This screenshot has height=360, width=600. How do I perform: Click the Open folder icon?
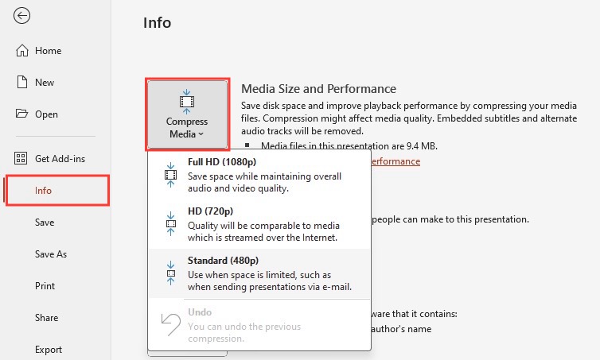pos(21,114)
